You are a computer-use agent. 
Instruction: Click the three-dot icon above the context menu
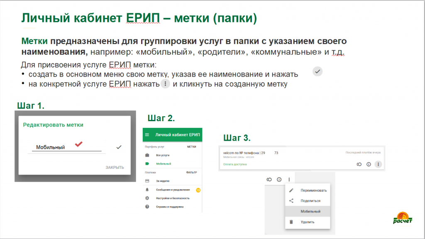(289, 179)
